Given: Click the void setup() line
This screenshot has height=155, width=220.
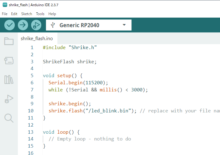Looking at the screenshot, I should pos(63,76).
